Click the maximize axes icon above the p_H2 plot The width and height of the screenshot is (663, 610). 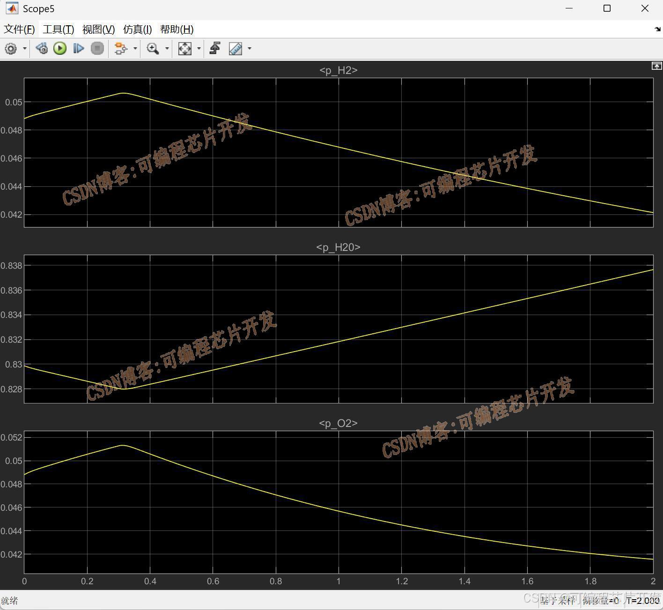[x=656, y=66]
